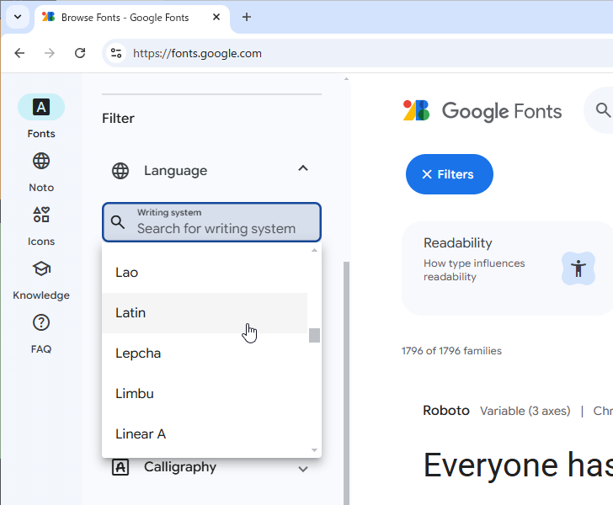Open the Roboto font family link
The width and height of the screenshot is (613, 505).
pos(445,411)
